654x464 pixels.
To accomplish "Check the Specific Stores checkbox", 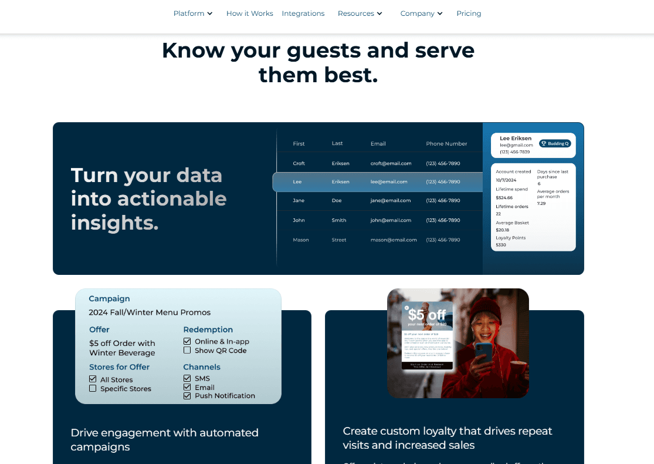I will point(93,388).
